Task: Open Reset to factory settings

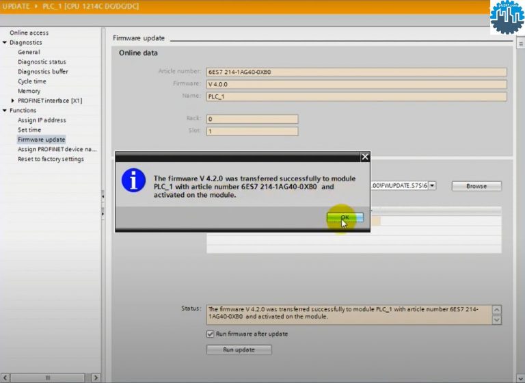Action: click(x=51, y=159)
